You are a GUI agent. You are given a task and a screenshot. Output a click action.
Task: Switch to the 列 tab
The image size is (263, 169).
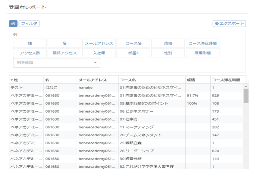[13, 23]
